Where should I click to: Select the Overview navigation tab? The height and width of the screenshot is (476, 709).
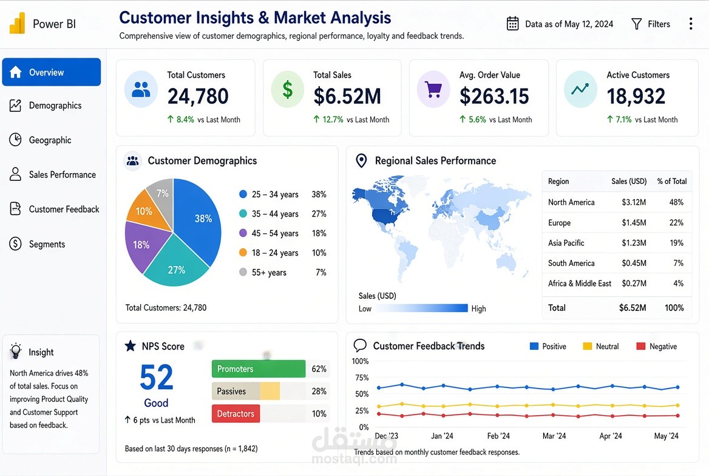[52, 72]
